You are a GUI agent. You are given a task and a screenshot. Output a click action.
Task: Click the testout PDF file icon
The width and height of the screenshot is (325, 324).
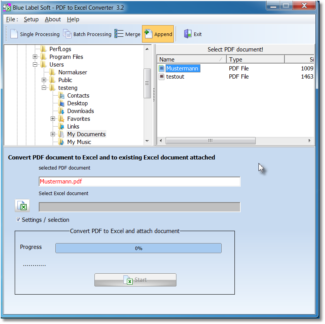[x=161, y=77]
